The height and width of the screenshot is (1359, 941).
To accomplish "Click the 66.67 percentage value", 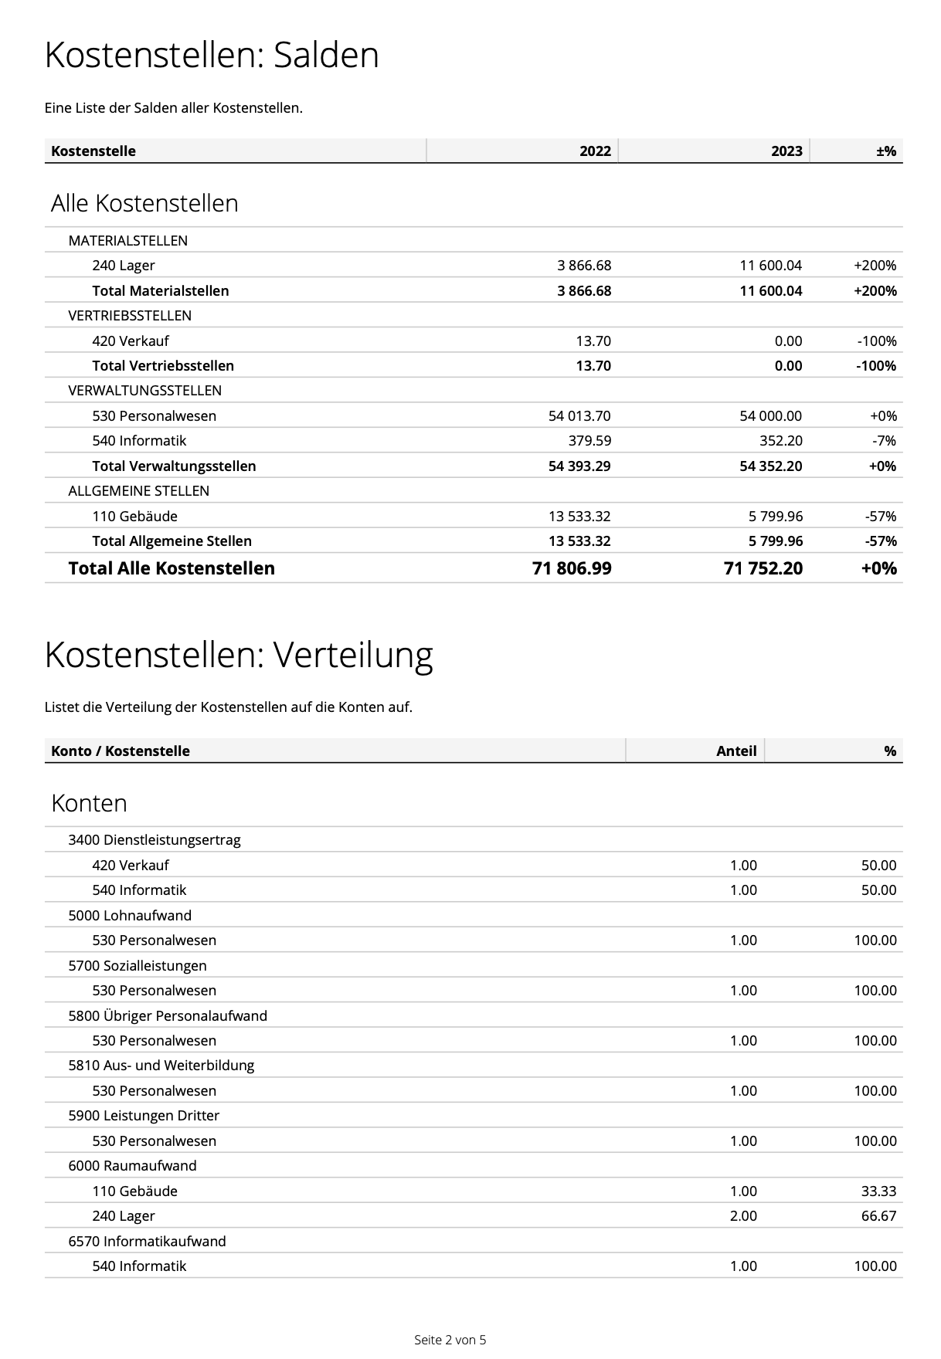I will [x=878, y=1216].
